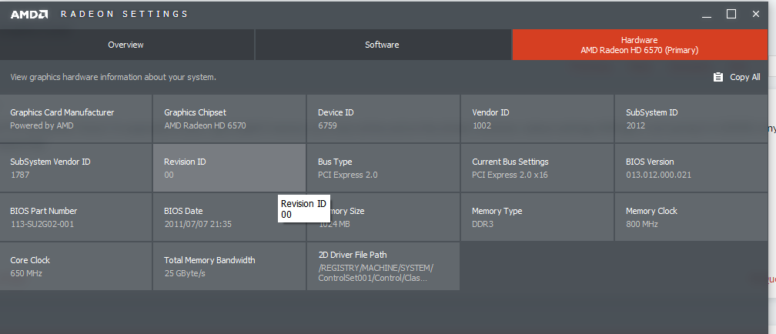
Task: Select the BIOS Date tile
Action: pyautogui.click(x=229, y=217)
